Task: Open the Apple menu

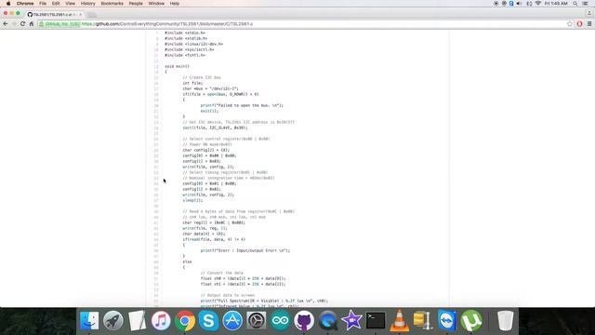Action: [8, 4]
